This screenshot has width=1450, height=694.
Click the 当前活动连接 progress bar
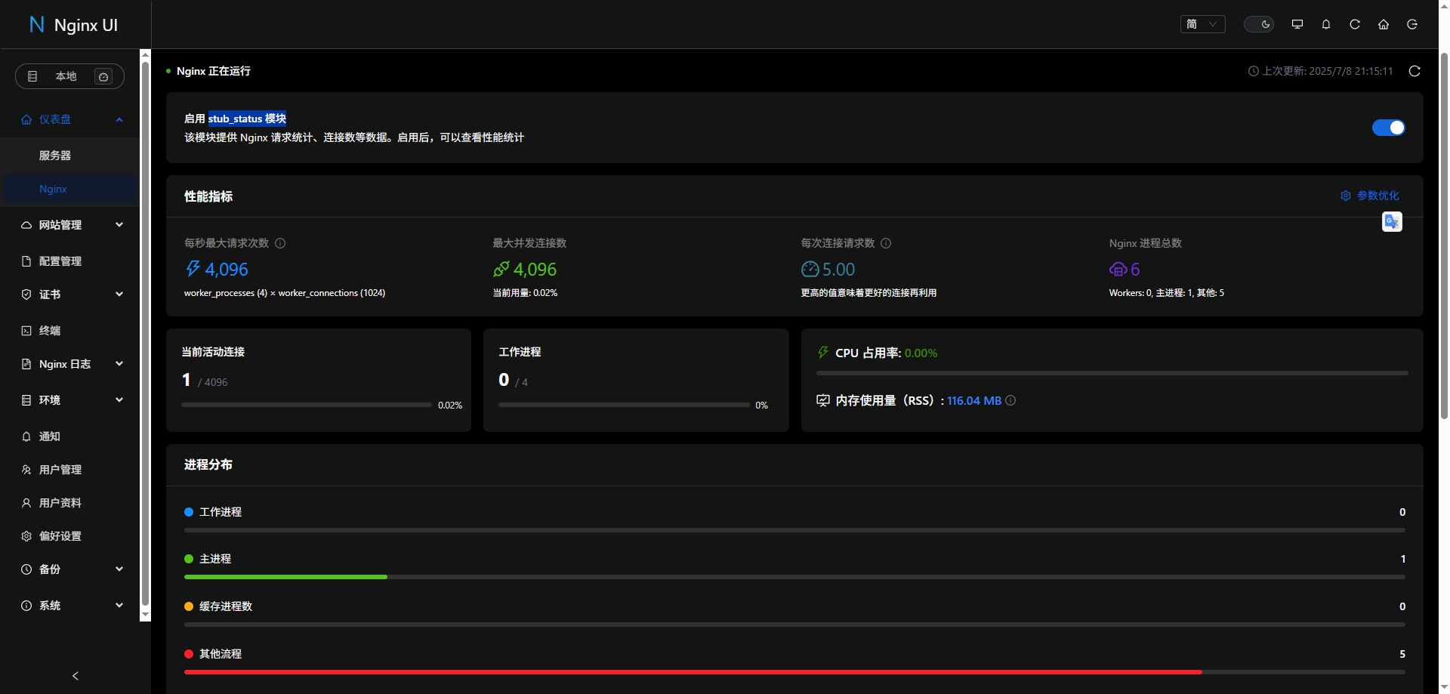point(307,405)
